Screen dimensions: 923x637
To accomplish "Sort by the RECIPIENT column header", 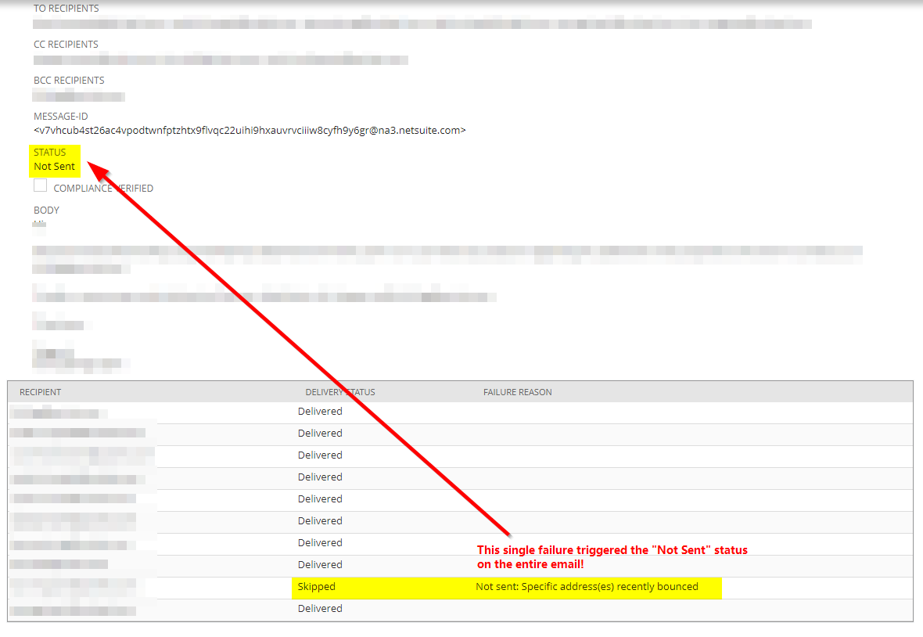I will (41, 391).
